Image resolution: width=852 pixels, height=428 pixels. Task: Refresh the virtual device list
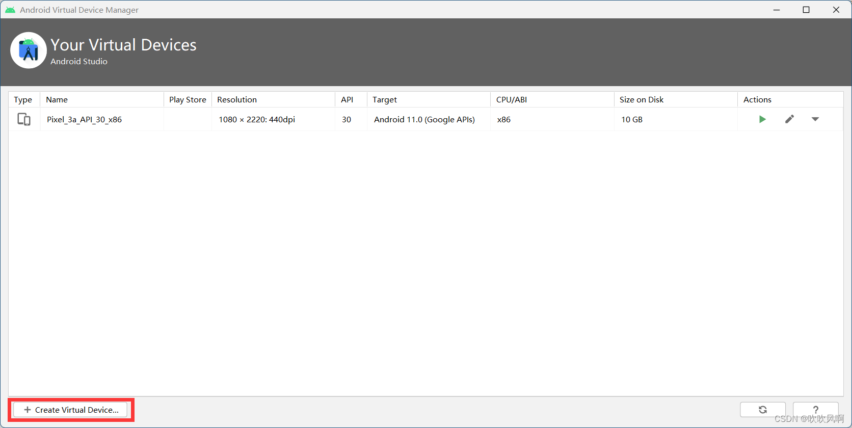763,410
